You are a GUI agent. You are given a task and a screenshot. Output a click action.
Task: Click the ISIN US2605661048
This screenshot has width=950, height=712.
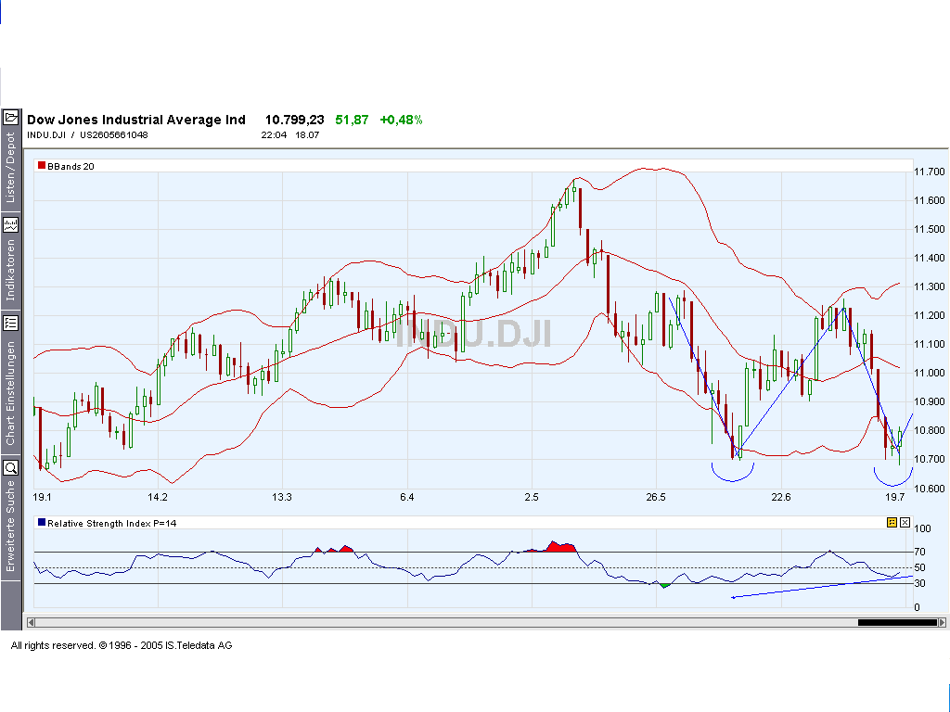coord(114,135)
